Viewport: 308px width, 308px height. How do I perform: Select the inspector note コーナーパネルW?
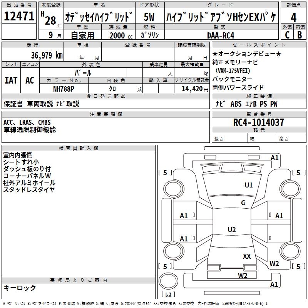pos(27,176)
